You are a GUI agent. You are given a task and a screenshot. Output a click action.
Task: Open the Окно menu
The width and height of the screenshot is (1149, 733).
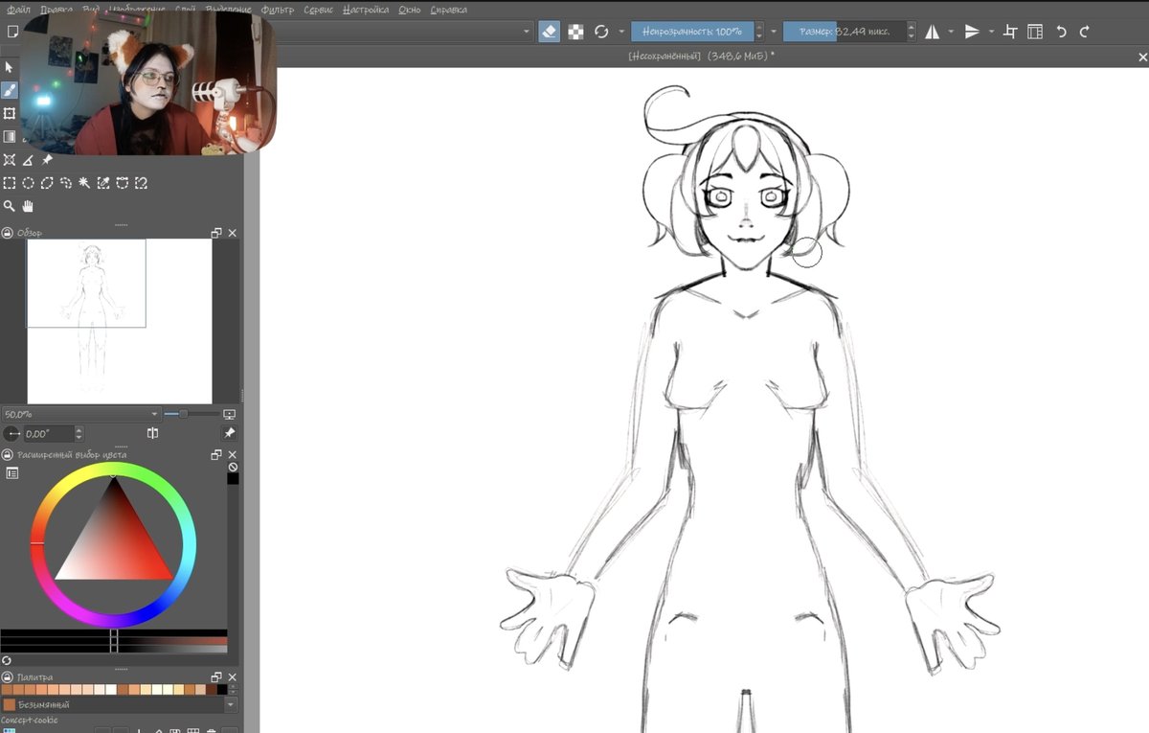coord(410,10)
